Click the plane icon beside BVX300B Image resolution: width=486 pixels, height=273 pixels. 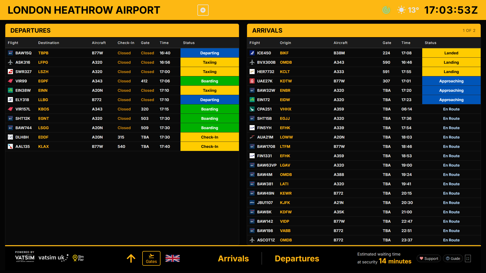click(x=252, y=62)
